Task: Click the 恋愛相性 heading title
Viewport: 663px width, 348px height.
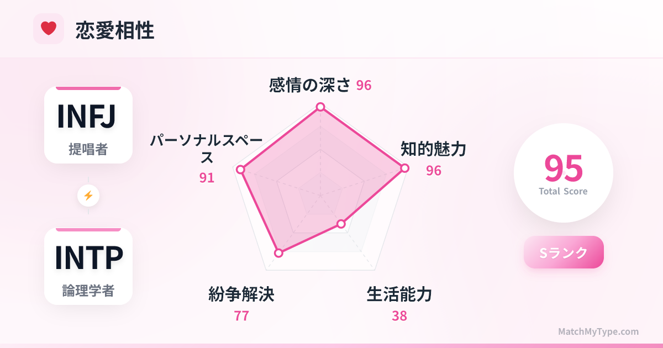Action: click(x=115, y=31)
